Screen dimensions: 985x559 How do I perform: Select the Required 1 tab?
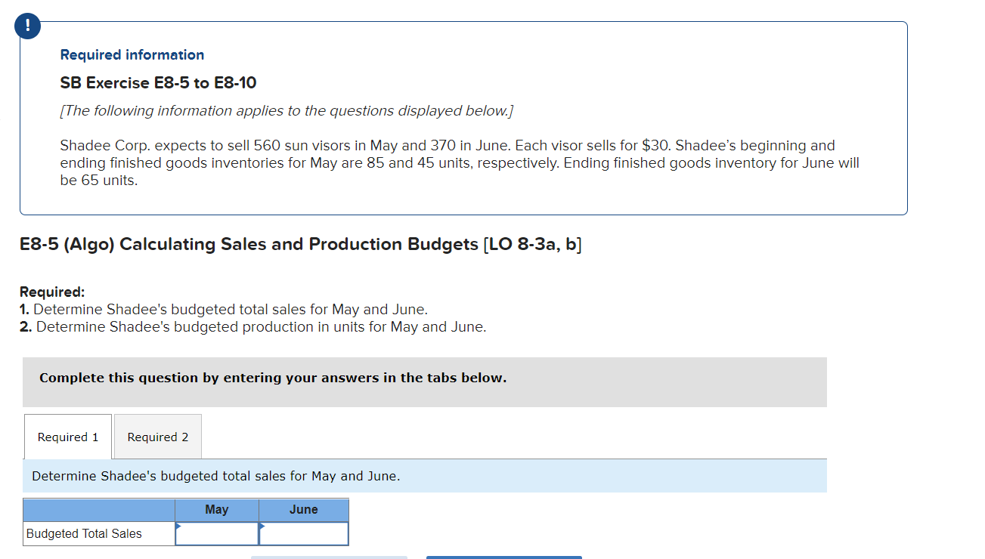[x=67, y=437]
